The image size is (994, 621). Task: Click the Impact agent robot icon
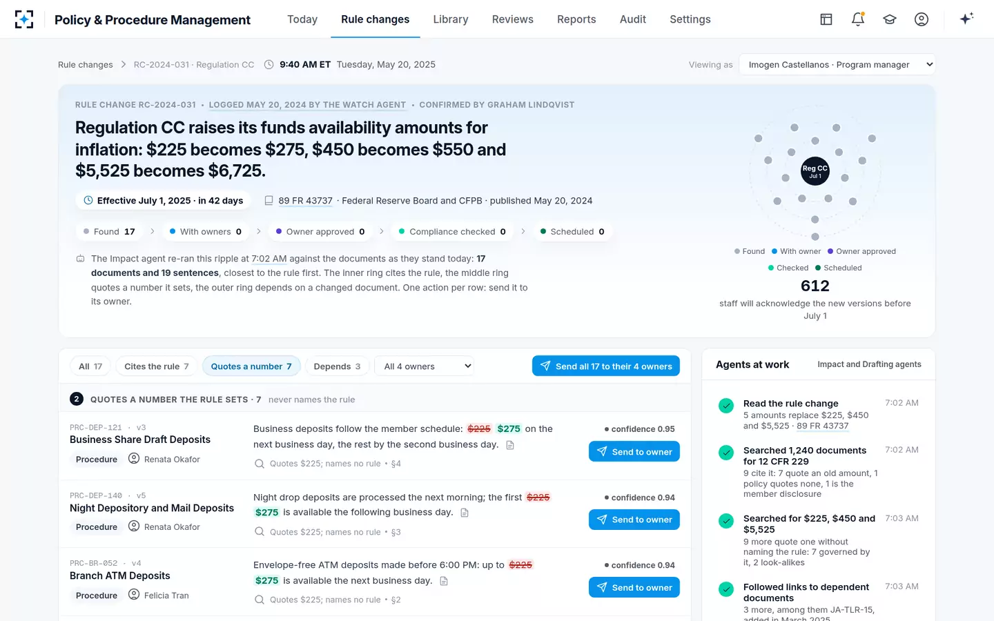point(80,259)
